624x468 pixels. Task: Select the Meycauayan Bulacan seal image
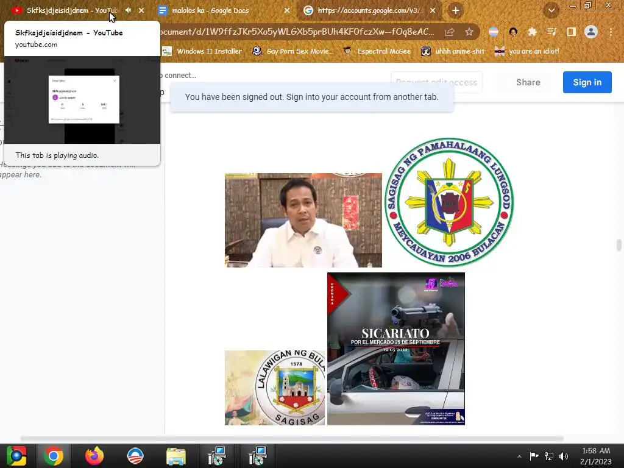tap(449, 202)
